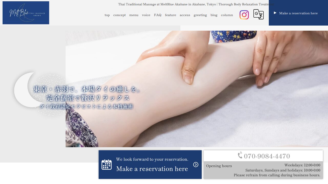The image size is (328, 184).
Task: Open the access navigation link
Action: [x=185, y=15]
